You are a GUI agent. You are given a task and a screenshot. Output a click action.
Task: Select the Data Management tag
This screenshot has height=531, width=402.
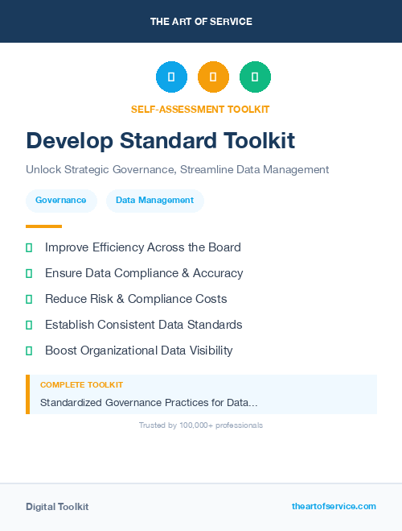[x=155, y=201]
